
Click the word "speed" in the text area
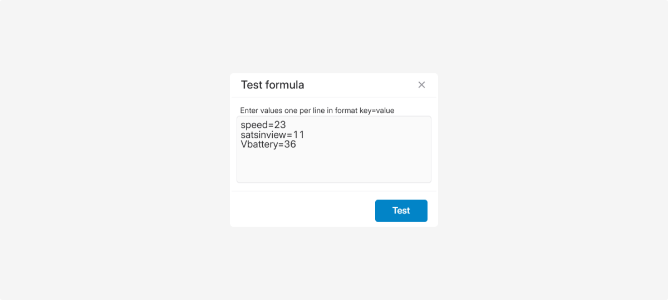click(254, 125)
